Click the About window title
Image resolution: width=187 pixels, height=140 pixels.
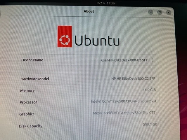[89, 11]
